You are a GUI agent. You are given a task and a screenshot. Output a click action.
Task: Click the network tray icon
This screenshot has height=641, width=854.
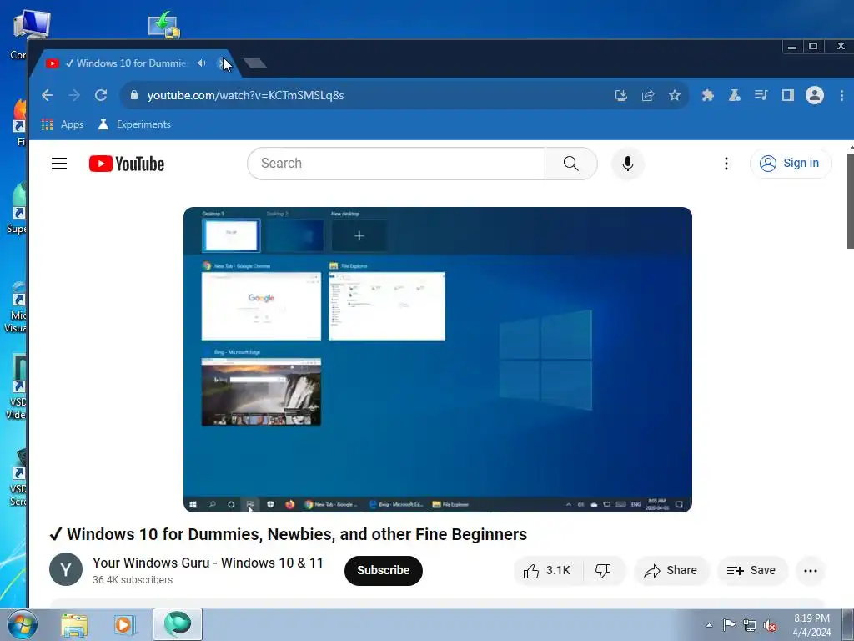tap(750, 625)
